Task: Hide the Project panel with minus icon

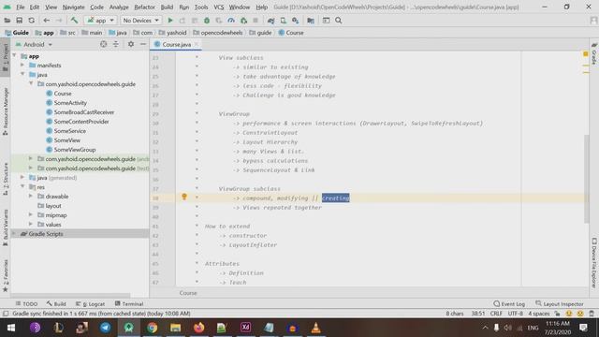Action: click(143, 44)
